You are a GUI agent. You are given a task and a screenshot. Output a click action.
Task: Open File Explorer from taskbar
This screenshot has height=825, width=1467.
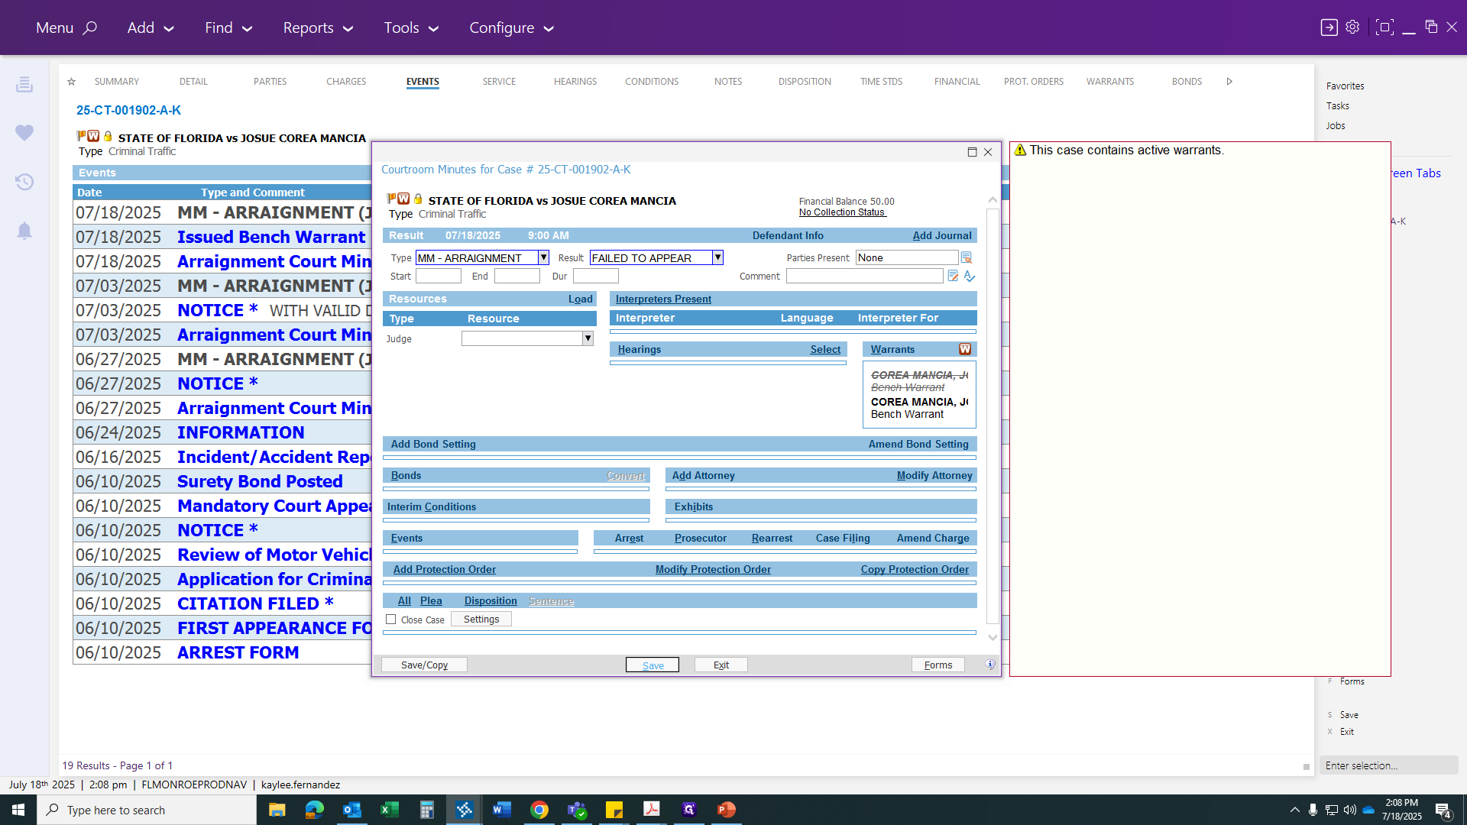pyautogui.click(x=277, y=810)
